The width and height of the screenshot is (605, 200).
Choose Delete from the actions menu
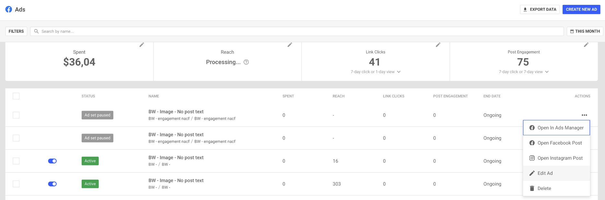(x=556, y=188)
